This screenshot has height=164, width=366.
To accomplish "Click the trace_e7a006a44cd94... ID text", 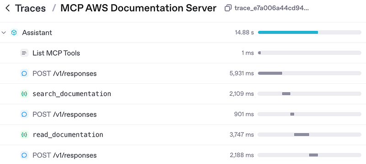I will 271,9.
